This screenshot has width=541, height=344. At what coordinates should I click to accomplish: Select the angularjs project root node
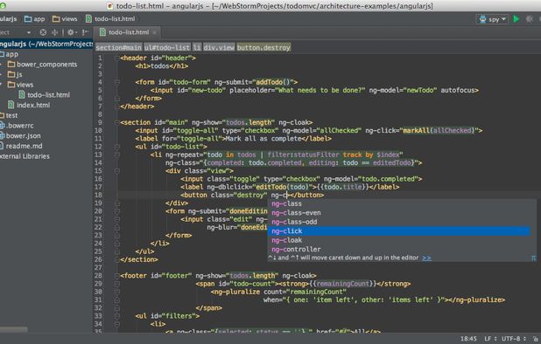46,44
